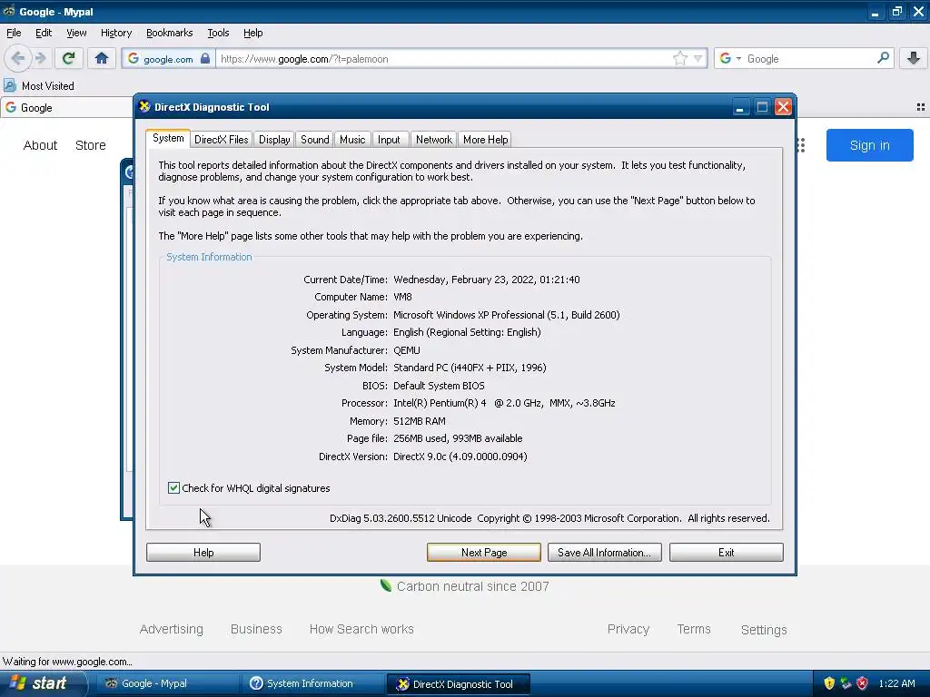930x697 pixels.
Task: Switch to the Display tab
Action: [x=274, y=139]
